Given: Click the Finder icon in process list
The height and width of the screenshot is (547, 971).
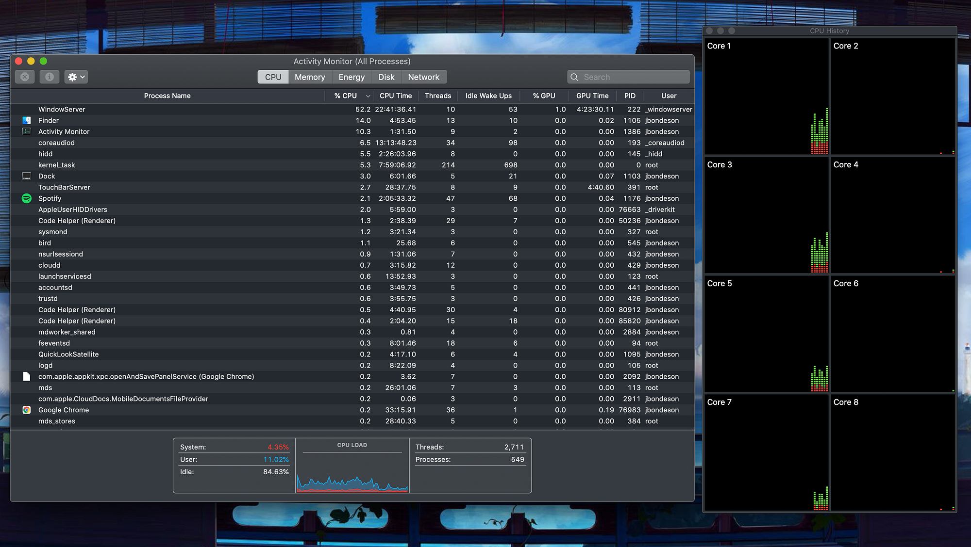Looking at the screenshot, I should pos(27,120).
